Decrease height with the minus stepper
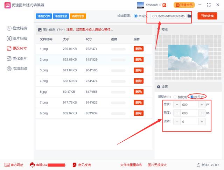Screen dimensions: 224x170 coord(177,113)
